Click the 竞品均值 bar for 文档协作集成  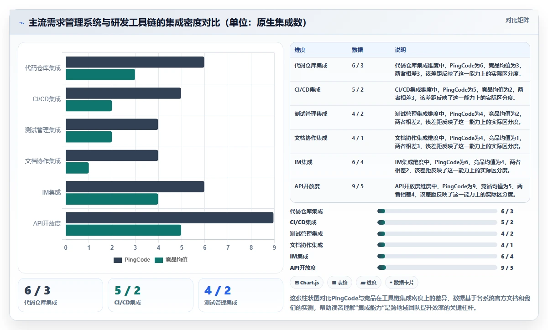(x=78, y=168)
